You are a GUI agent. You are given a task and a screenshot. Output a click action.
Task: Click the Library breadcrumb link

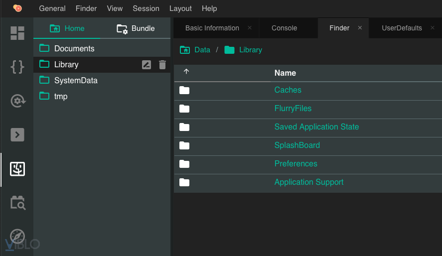(250, 50)
